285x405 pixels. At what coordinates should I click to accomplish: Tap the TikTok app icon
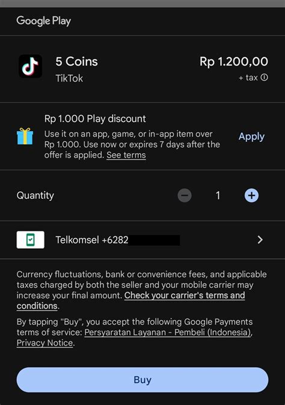[30, 66]
